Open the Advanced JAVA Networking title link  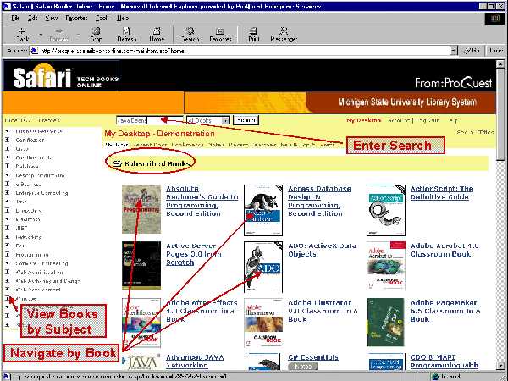(195, 361)
